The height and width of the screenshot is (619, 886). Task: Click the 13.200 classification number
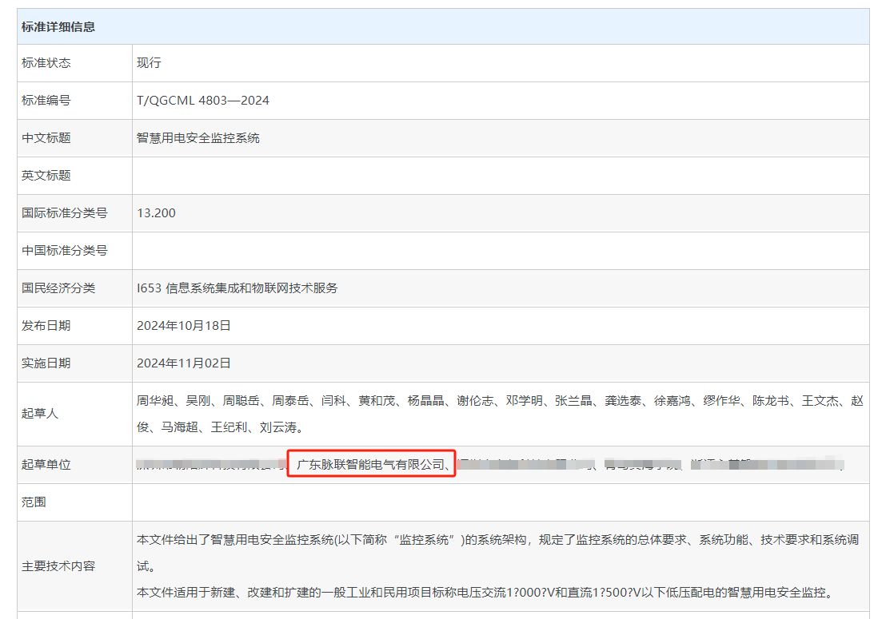coord(157,213)
